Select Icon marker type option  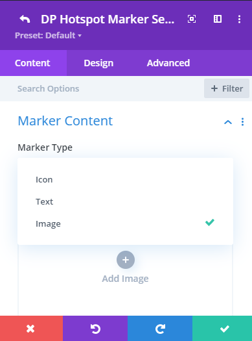point(125,180)
